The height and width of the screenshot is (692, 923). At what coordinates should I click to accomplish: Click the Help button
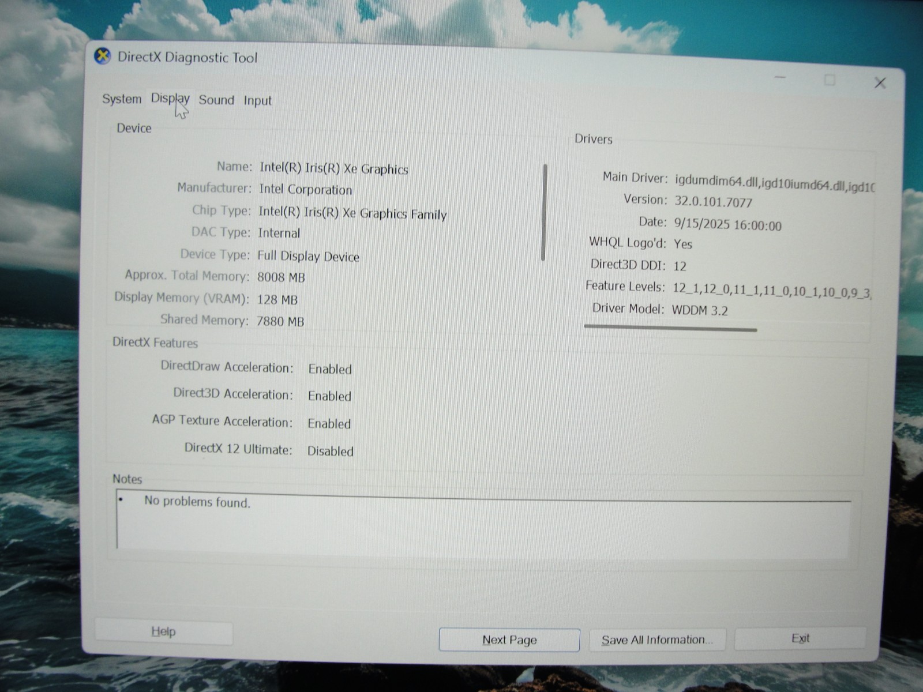click(163, 631)
